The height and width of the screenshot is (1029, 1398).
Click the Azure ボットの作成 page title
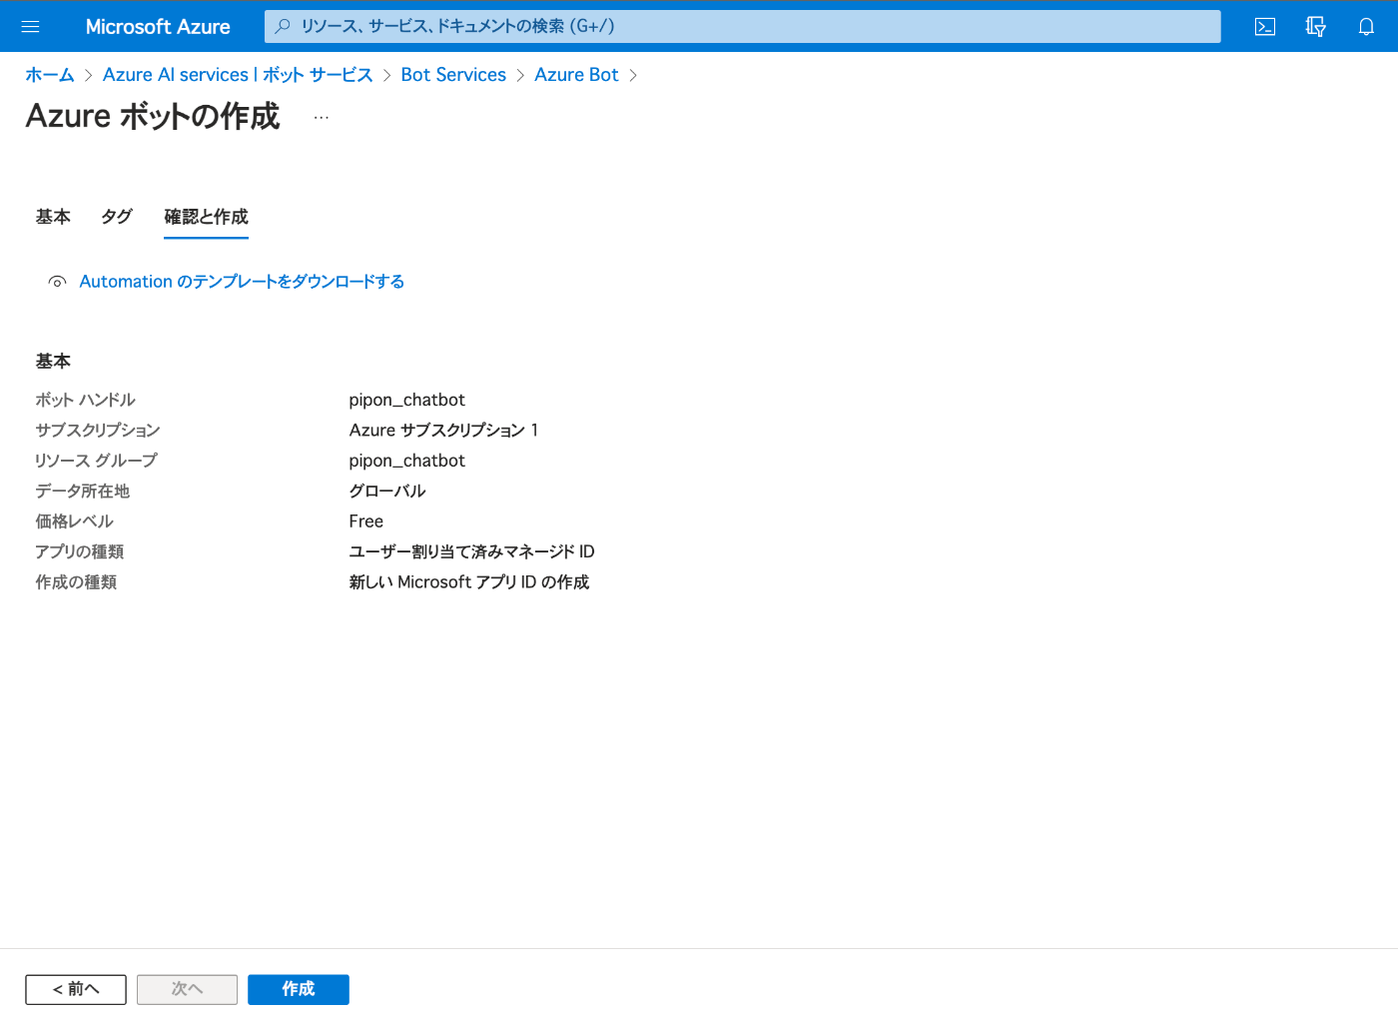(x=153, y=116)
